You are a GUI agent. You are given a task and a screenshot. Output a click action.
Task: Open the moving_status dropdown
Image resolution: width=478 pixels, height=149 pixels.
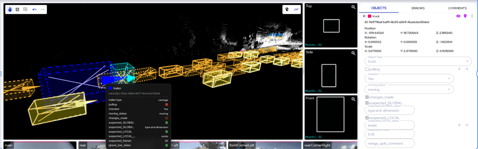point(409,90)
